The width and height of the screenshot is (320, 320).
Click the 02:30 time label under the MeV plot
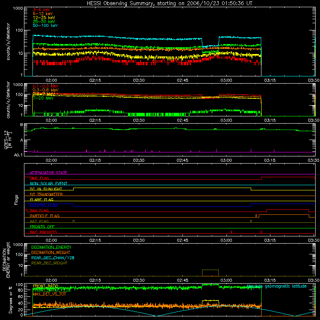139,120
